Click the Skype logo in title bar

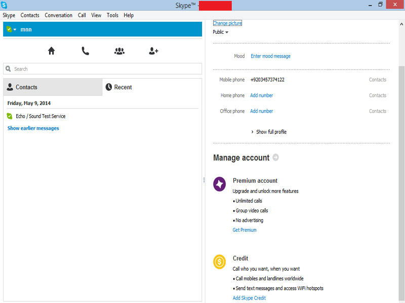point(4,5)
